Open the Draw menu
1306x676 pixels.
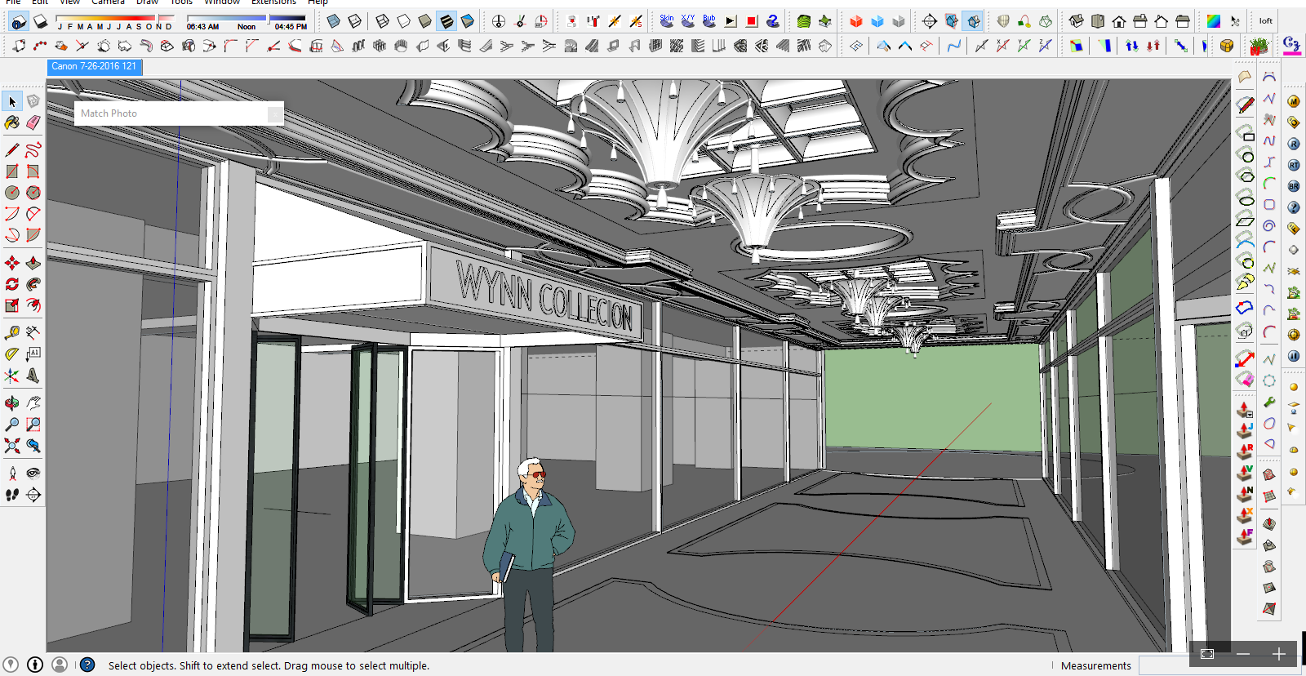(x=147, y=2)
